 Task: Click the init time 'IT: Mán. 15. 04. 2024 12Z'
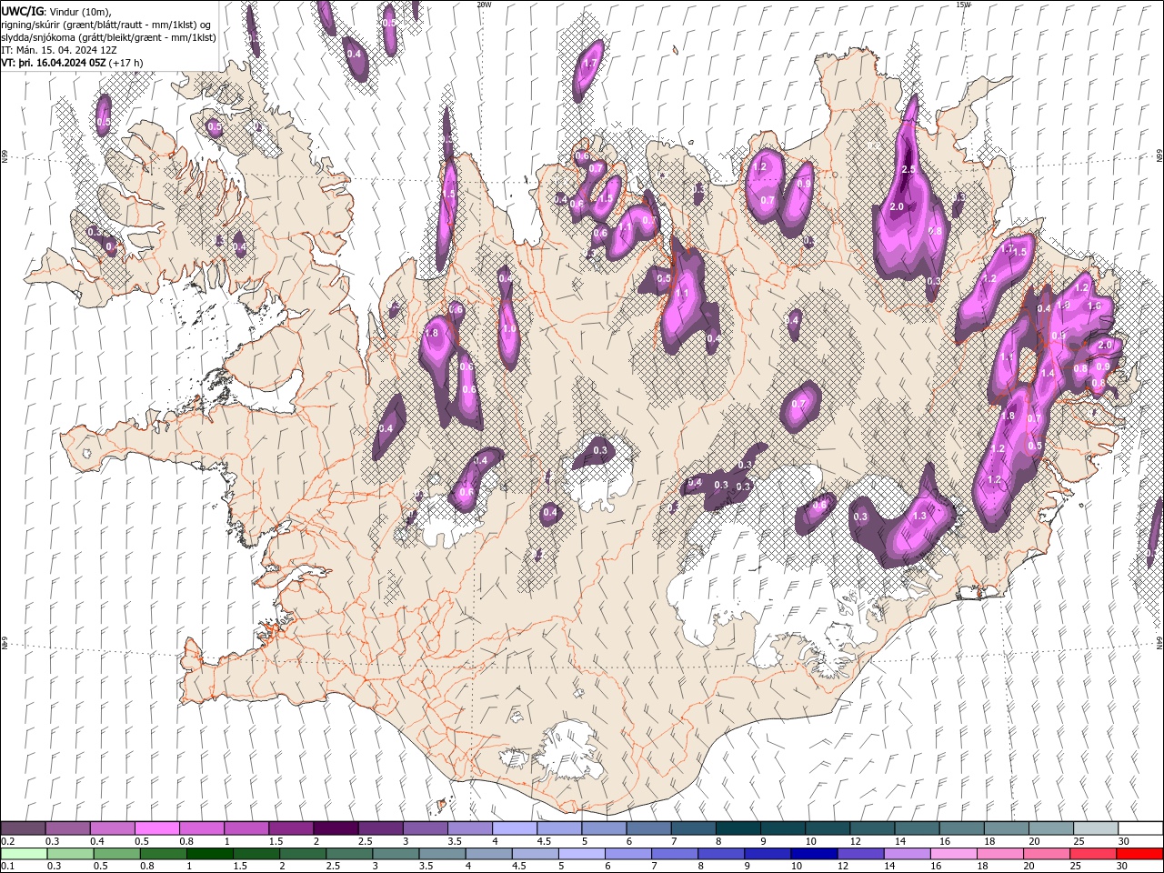[x=59, y=50]
